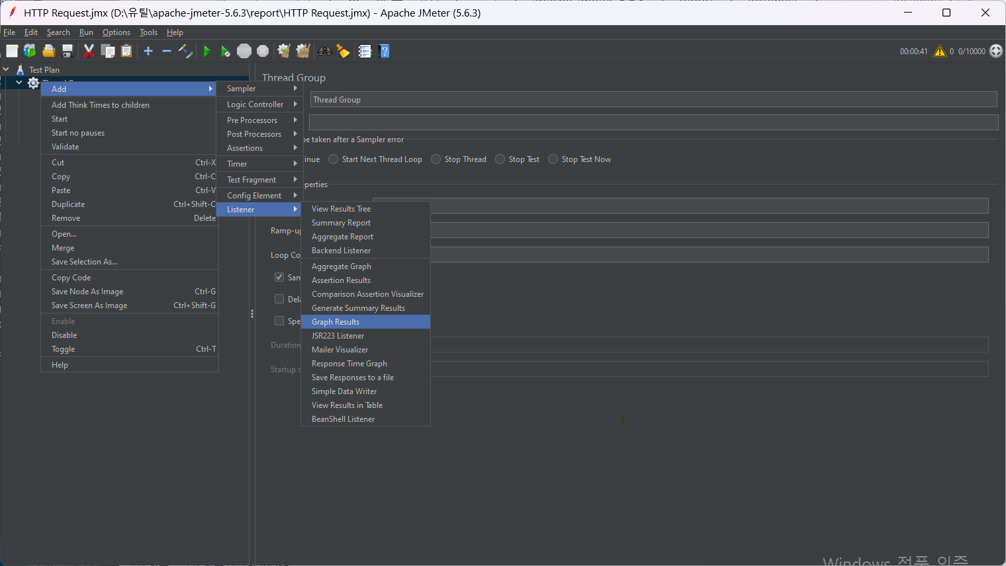Click the Save floppy disk icon
Screen dimensions: 1006x566
(67, 51)
